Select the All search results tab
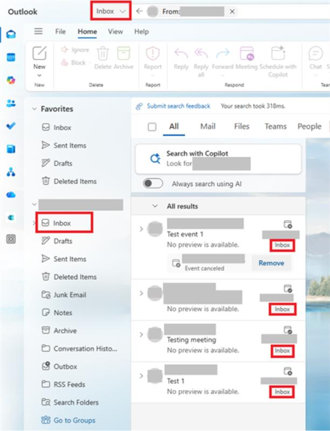The width and height of the screenshot is (330, 431). pyautogui.click(x=174, y=127)
